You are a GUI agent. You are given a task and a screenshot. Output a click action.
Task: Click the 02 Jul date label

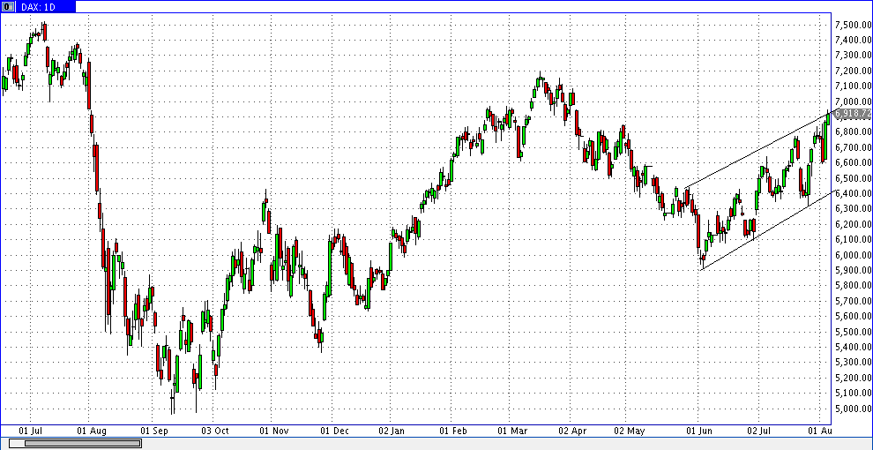point(761,431)
